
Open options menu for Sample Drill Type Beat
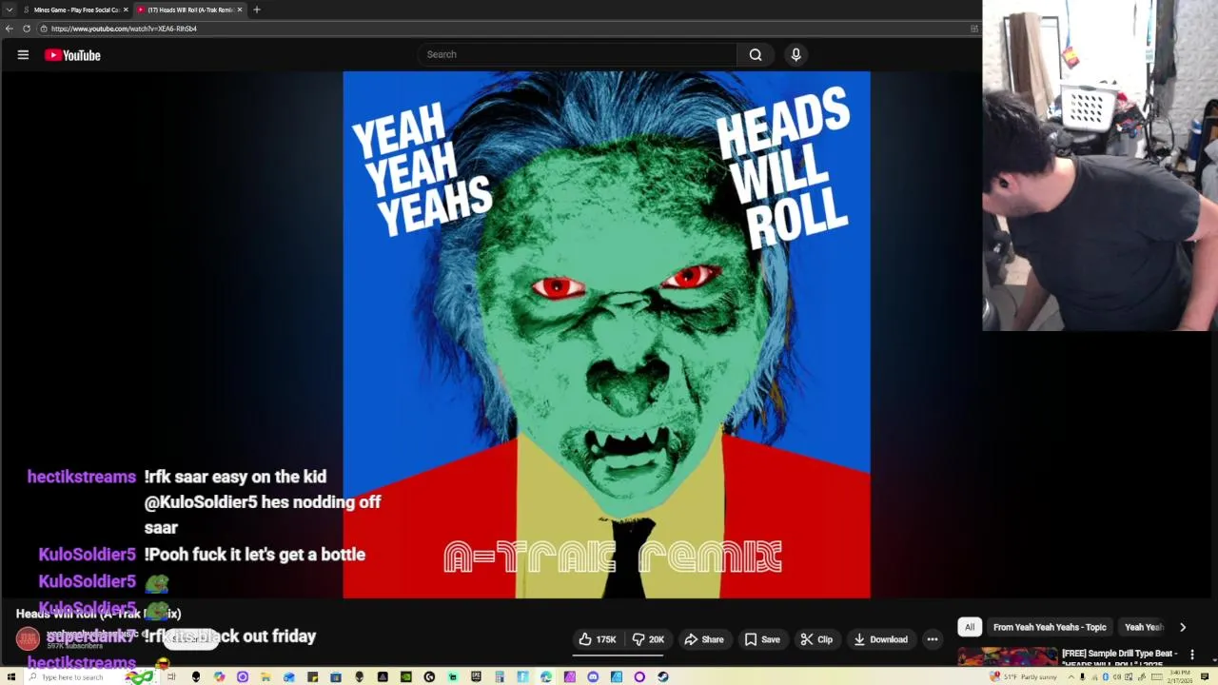coord(1191,655)
